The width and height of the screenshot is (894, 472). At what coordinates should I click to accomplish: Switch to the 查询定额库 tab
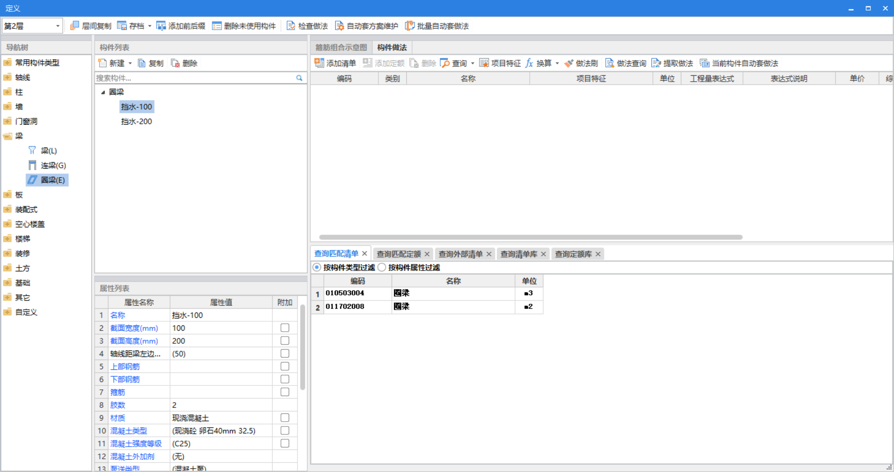click(573, 254)
